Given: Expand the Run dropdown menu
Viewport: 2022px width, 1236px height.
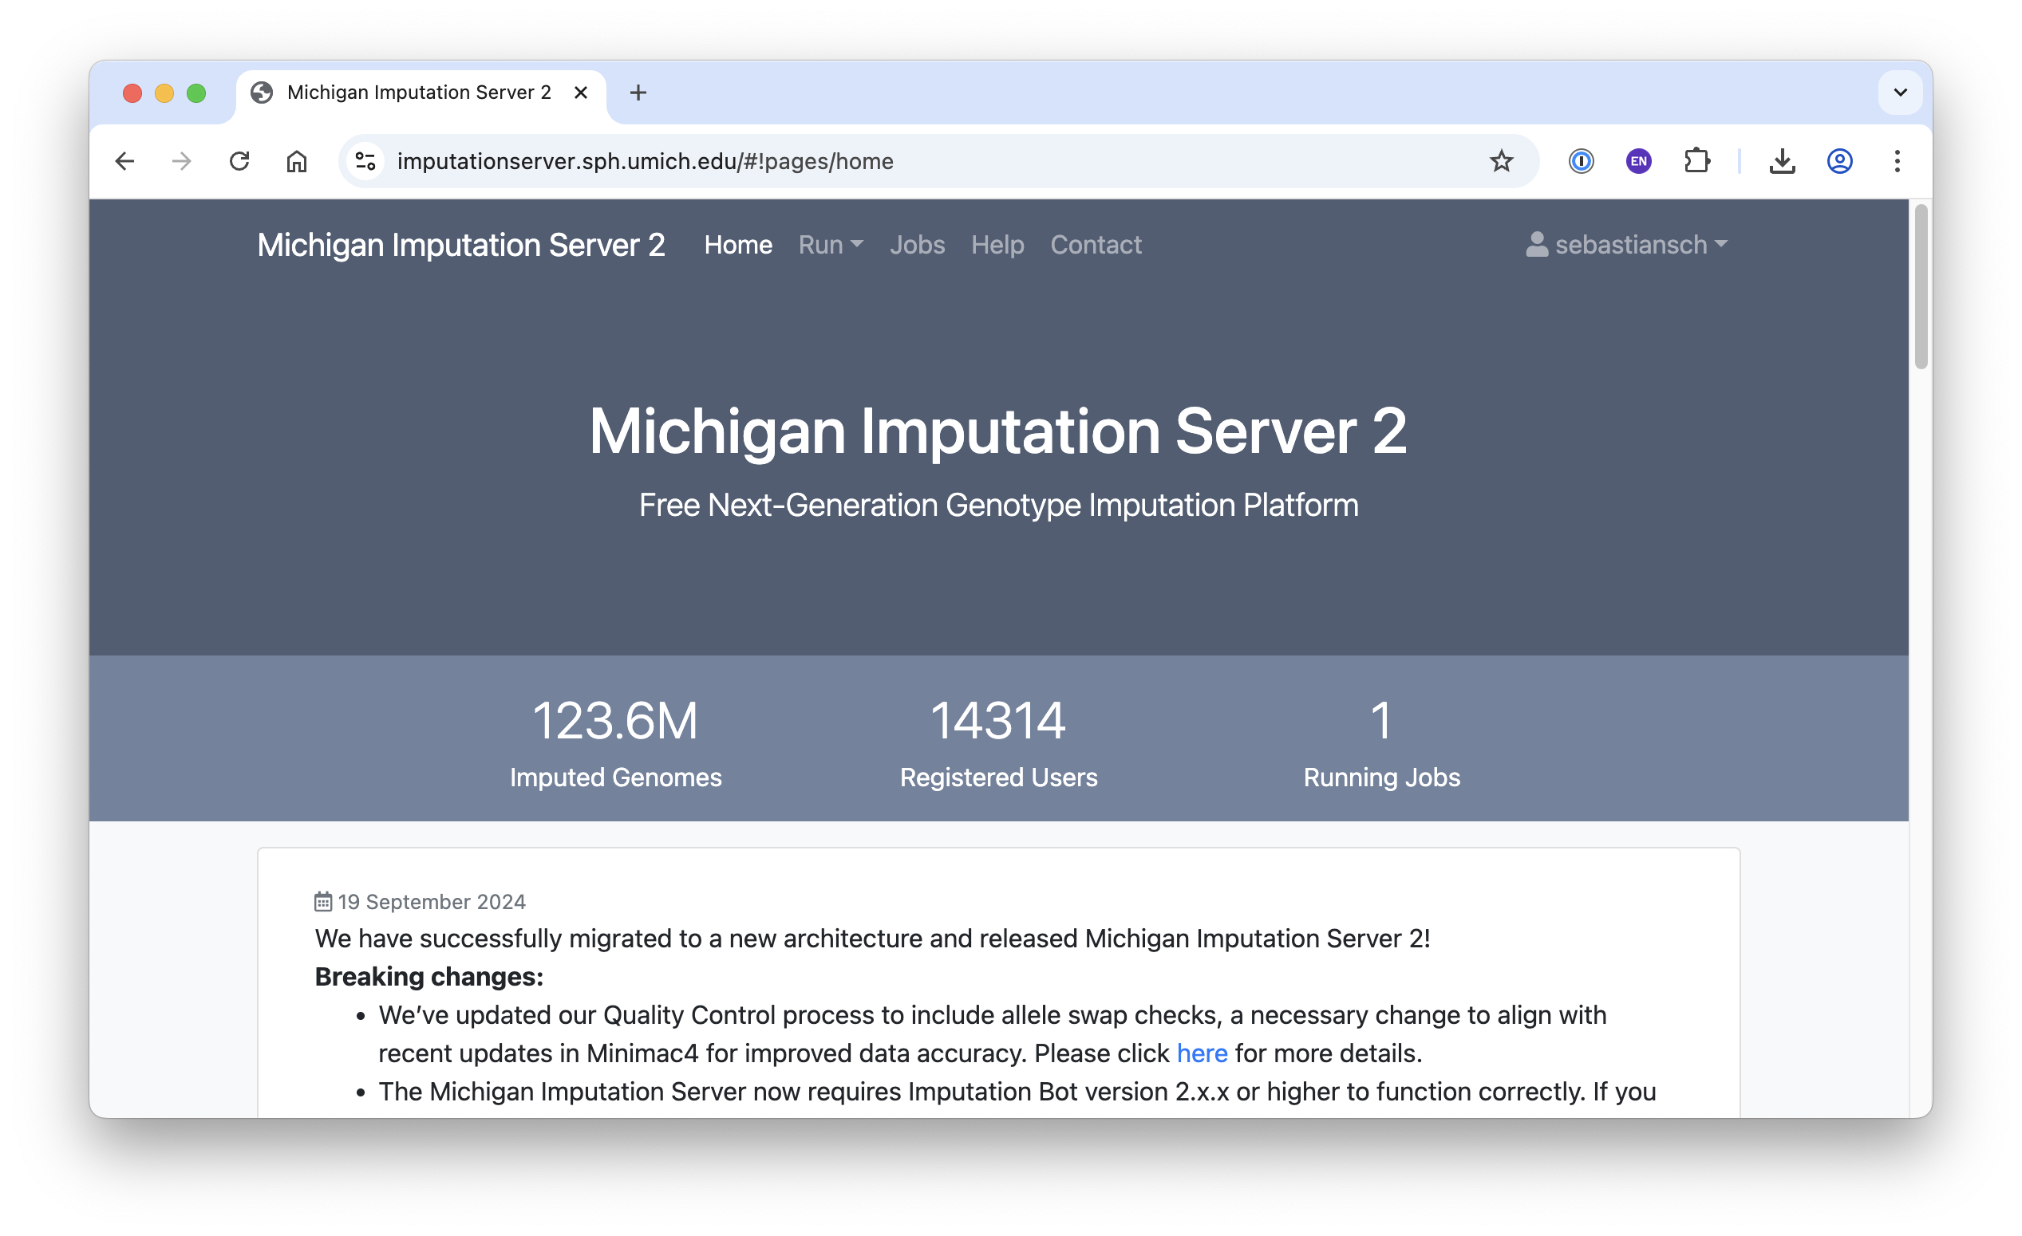Looking at the screenshot, I should [x=830, y=245].
